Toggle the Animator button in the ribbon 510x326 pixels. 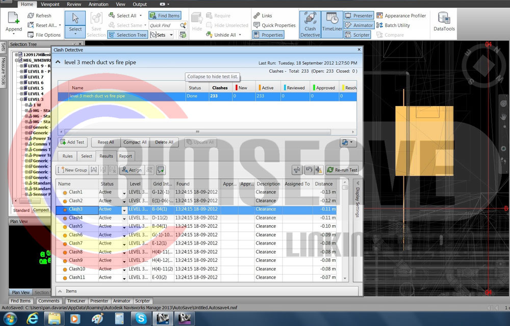pyautogui.click(x=359, y=25)
